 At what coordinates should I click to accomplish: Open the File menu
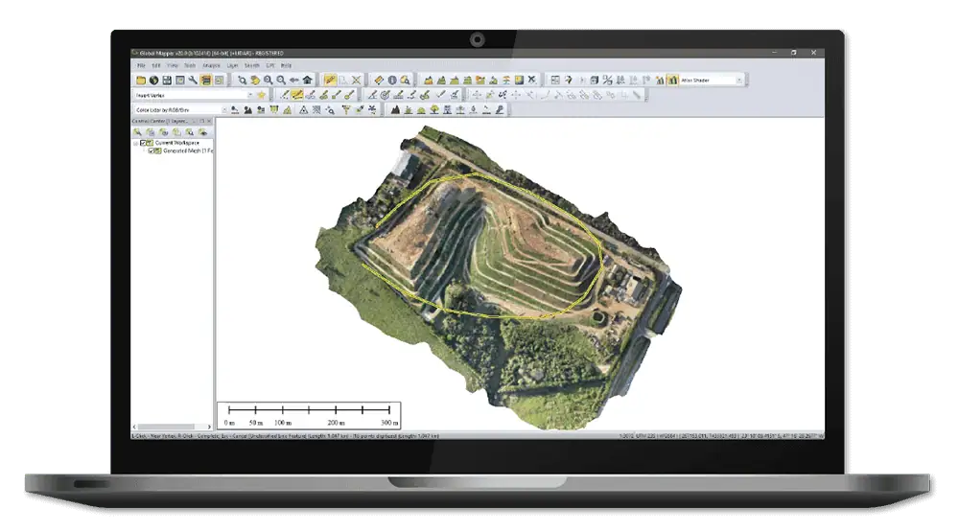point(141,65)
